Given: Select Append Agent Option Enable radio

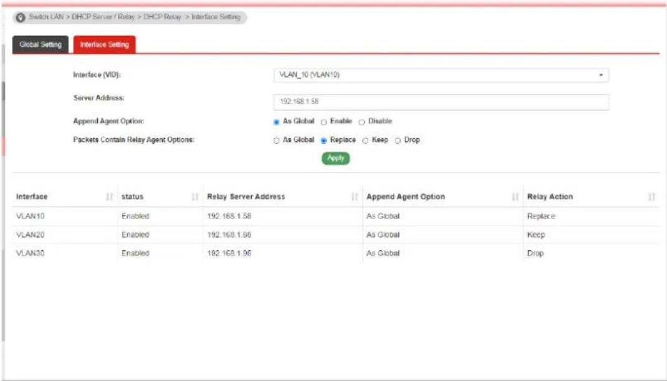Looking at the screenshot, I should click(x=324, y=122).
